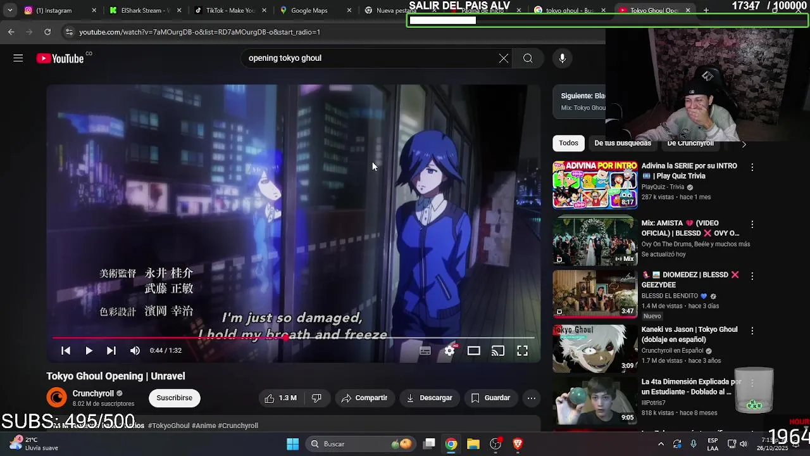
Task: Switch to the TikTok browser tab
Action: [230, 10]
